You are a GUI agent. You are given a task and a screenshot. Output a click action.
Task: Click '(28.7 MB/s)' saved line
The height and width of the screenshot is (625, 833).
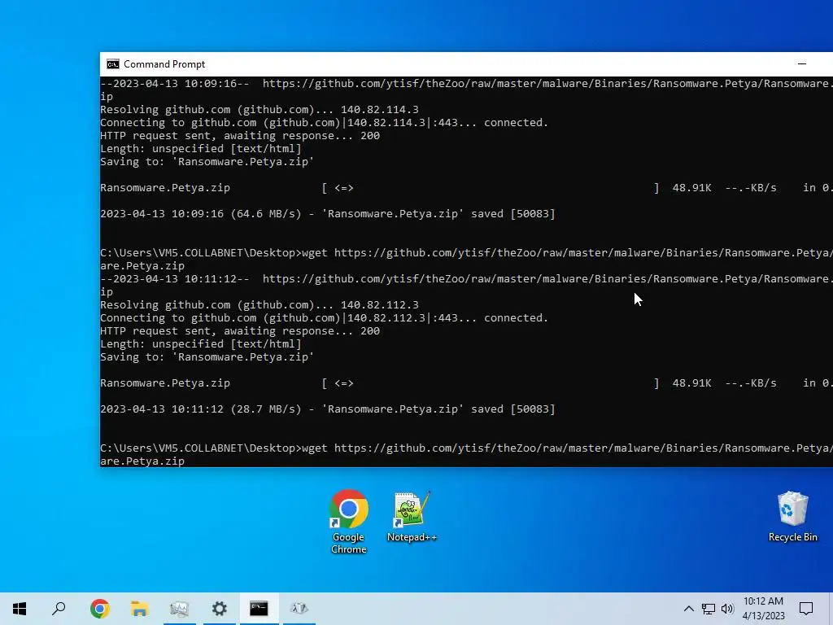point(328,409)
